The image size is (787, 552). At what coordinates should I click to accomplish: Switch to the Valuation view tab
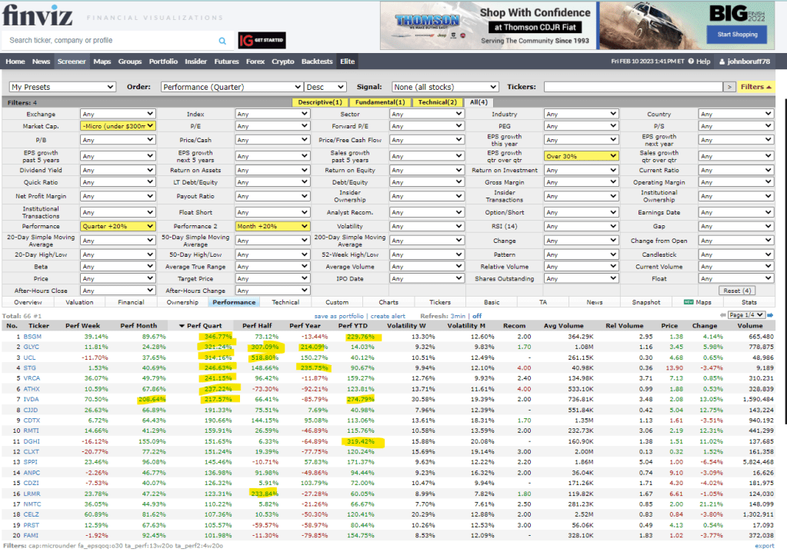tap(79, 303)
